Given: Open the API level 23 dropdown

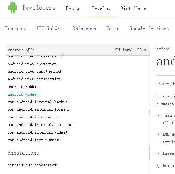Looking at the screenshot, I should (x=130, y=50).
